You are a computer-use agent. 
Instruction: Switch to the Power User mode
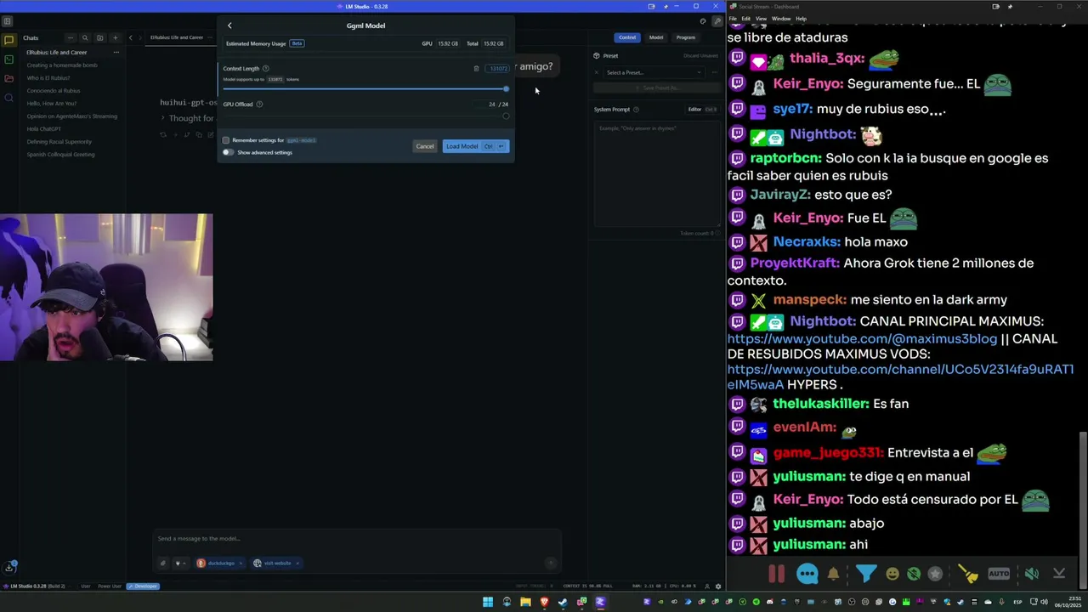pos(110,586)
